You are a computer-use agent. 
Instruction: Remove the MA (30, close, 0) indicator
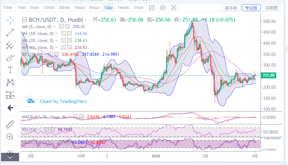(69, 40)
